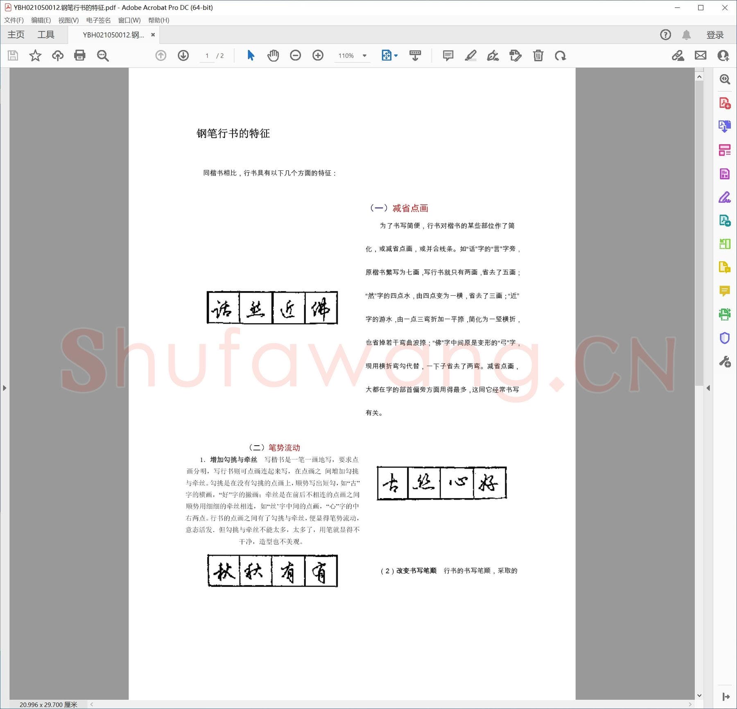Add a sticky note comment

point(448,55)
